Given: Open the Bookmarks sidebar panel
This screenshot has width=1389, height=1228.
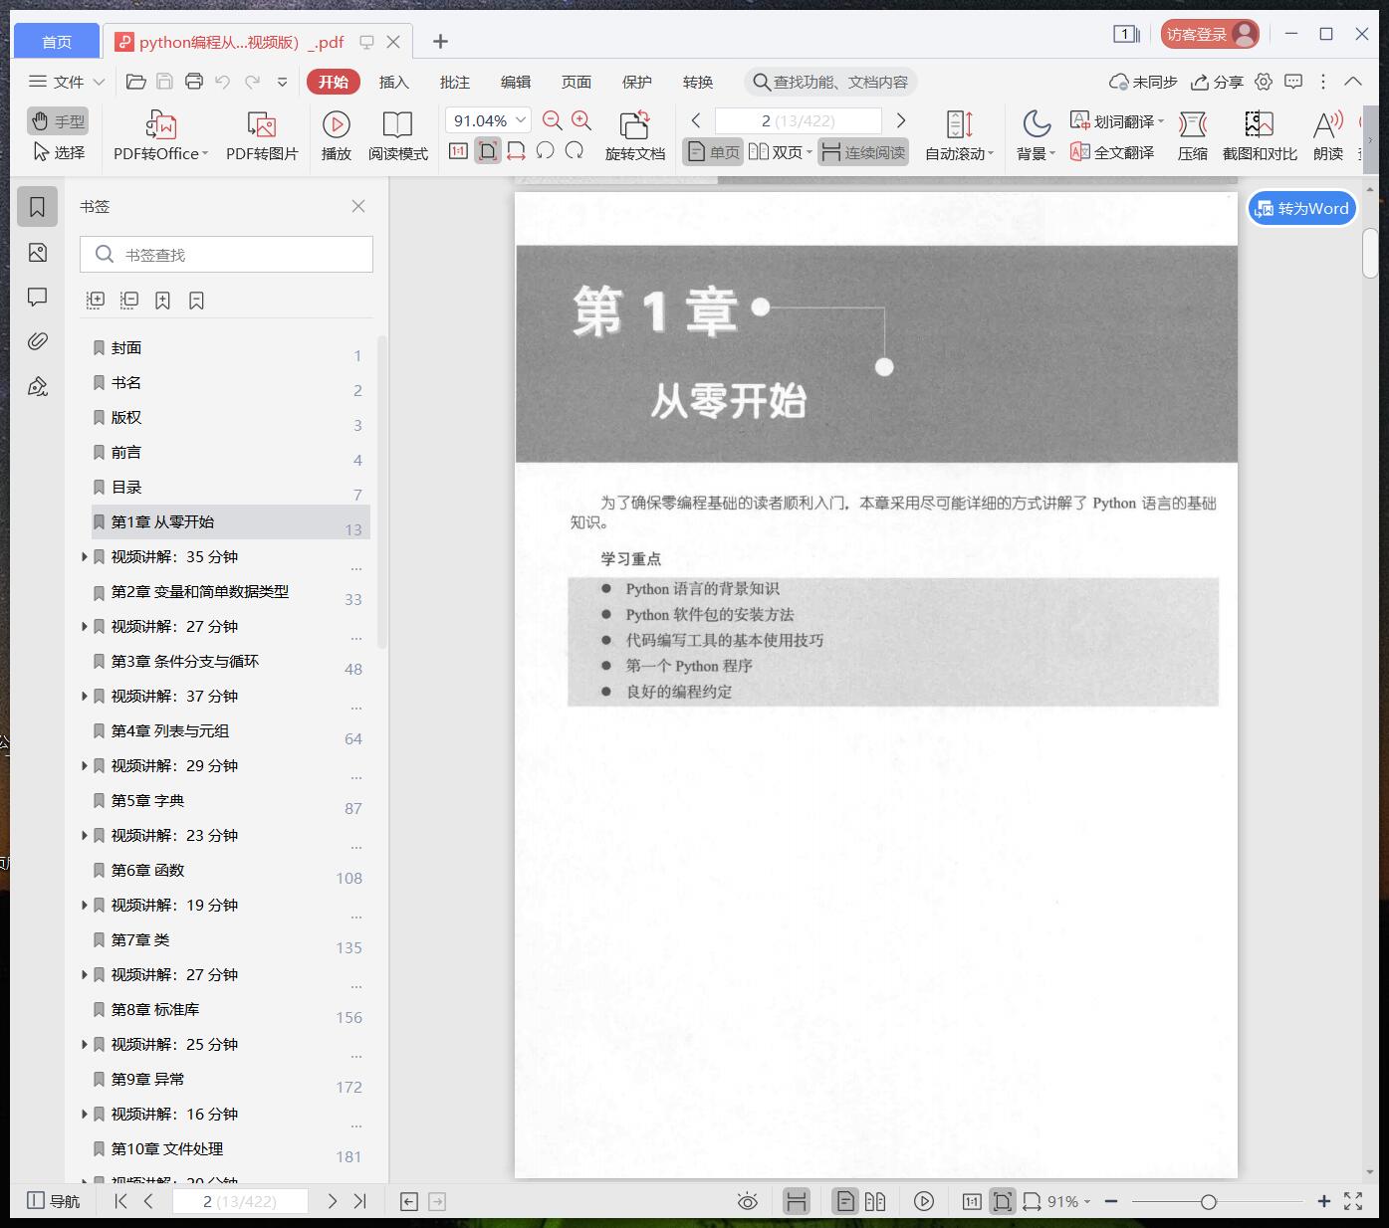Looking at the screenshot, I should [x=38, y=207].
